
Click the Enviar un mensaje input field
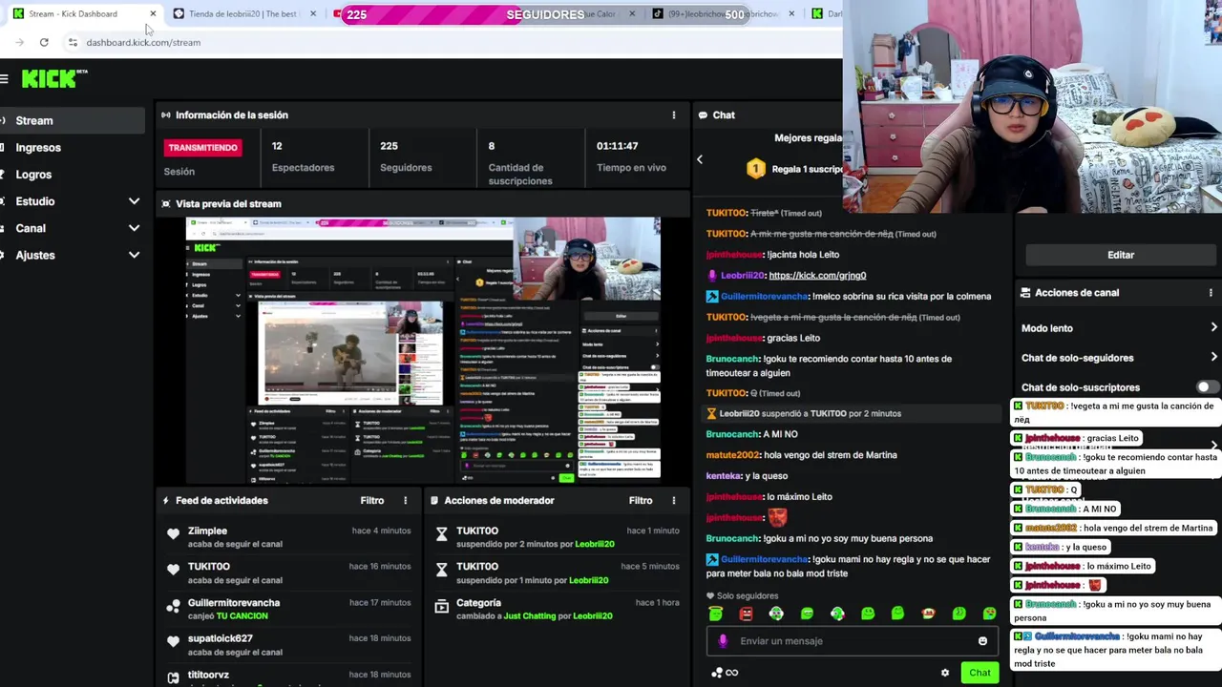pyautogui.click(x=852, y=641)
